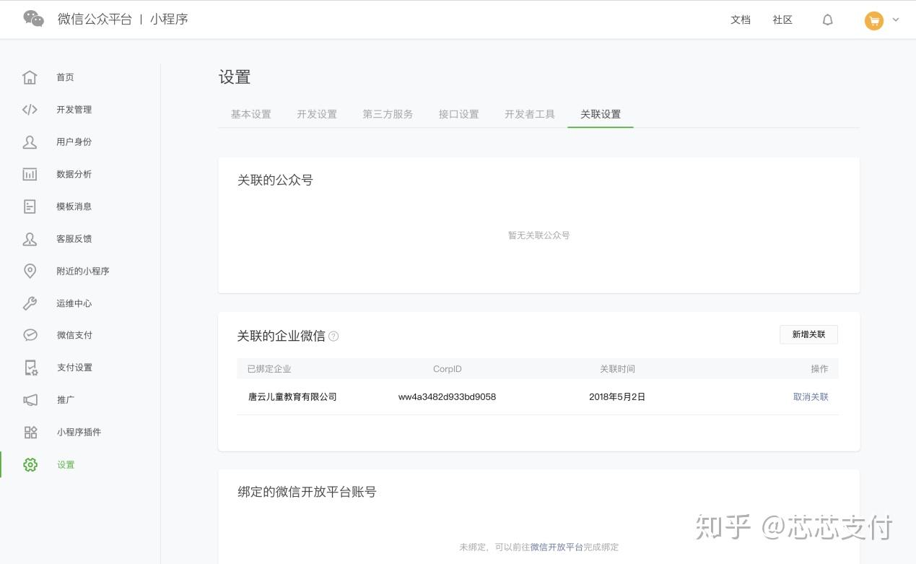
Task: Click the home icon in sidebar
Action: point(30,77)
